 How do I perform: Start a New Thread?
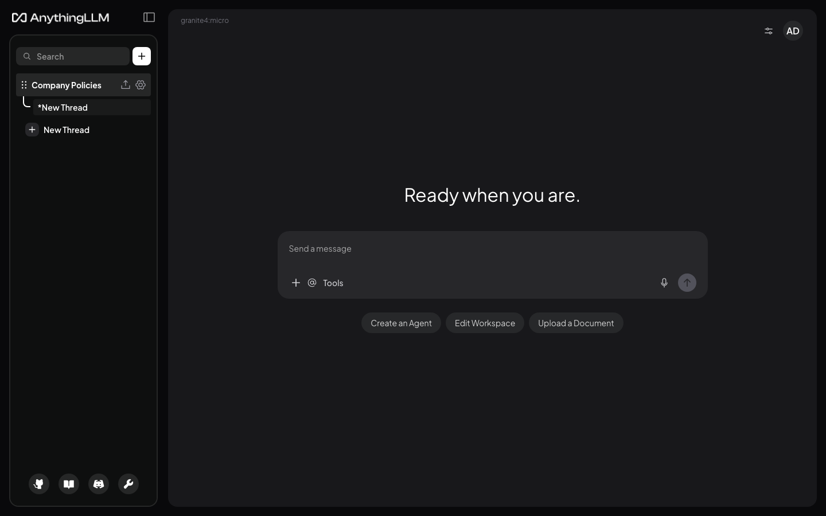coord(67,130)
